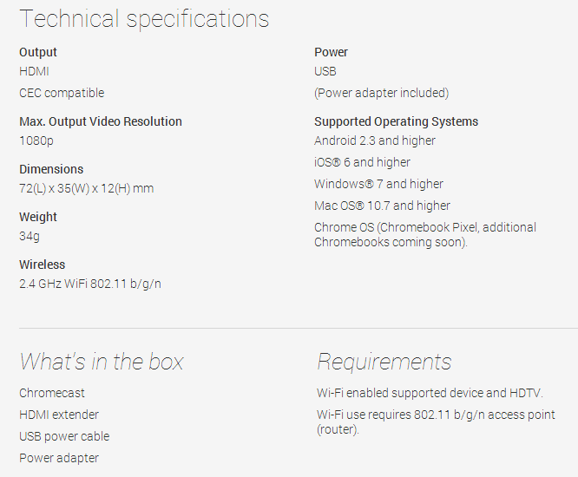The width and height of the screenshot is (578, 477).
Task: Click the Requirements heading
Action: (x=384, y=362)
